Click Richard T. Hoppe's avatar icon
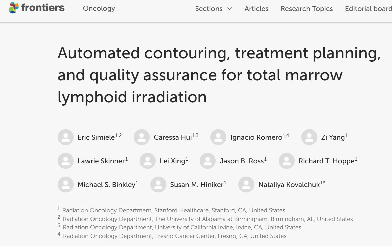The height and width of the screenshot is (246, 392). pos(287,161)
